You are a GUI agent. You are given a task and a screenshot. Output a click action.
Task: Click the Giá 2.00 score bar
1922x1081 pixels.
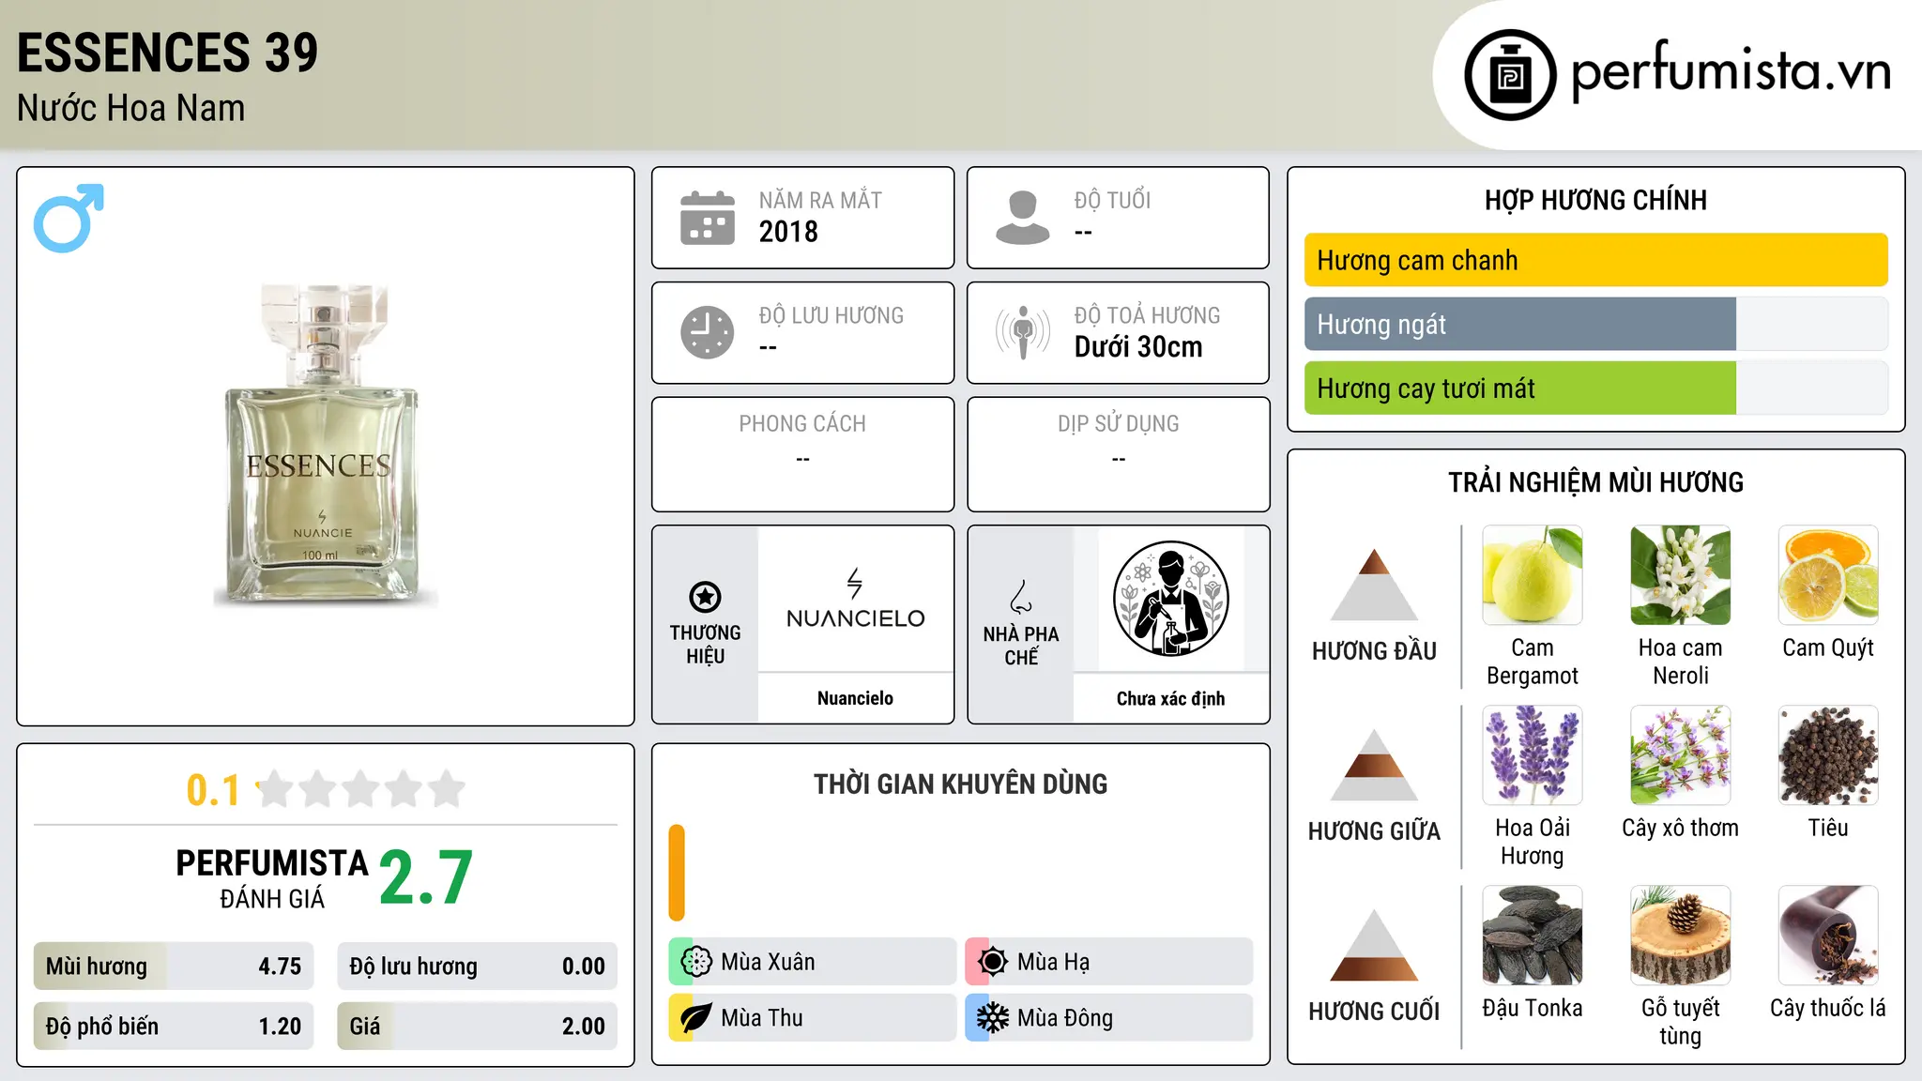tap(477, 1027)
